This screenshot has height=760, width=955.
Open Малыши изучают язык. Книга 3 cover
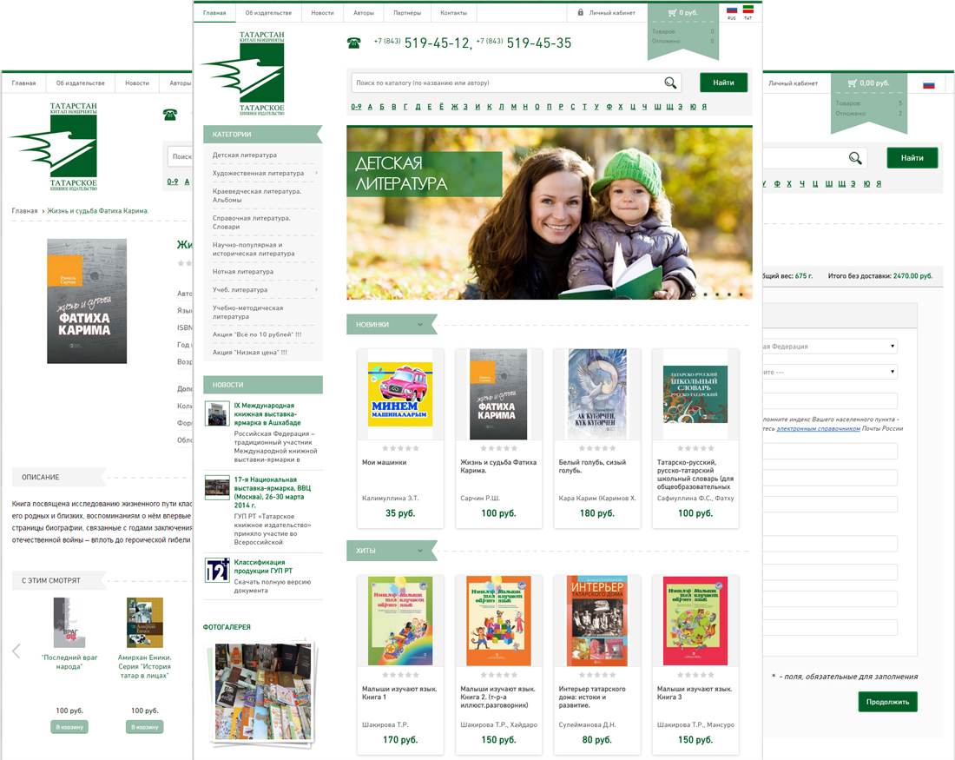click(x=695, y=620)
